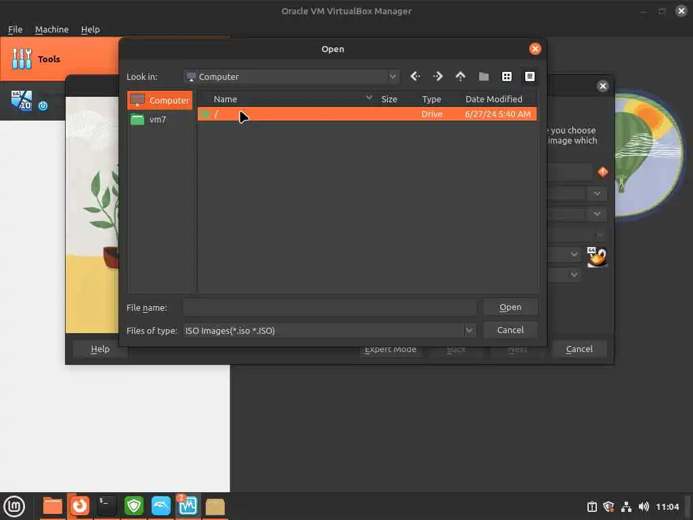The image size is (693, 520).
Task: Close the Create VM wizard
Action: pos(602,86)
